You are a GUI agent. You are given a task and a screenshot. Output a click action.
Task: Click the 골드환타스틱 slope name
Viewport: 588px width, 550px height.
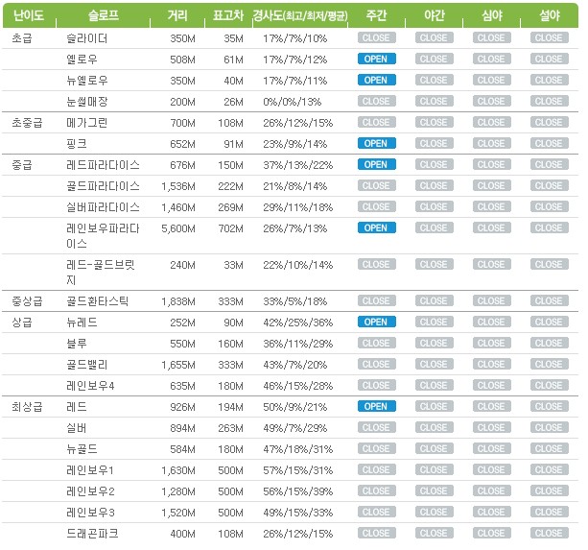pyautogui.click(x=97, y=301)
